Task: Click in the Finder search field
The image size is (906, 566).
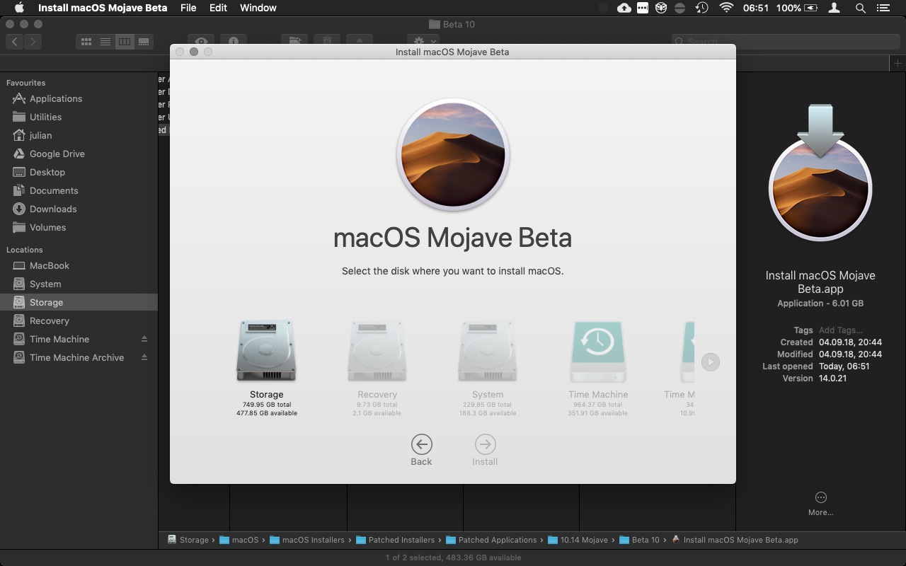Action: (x=786, y=42)
